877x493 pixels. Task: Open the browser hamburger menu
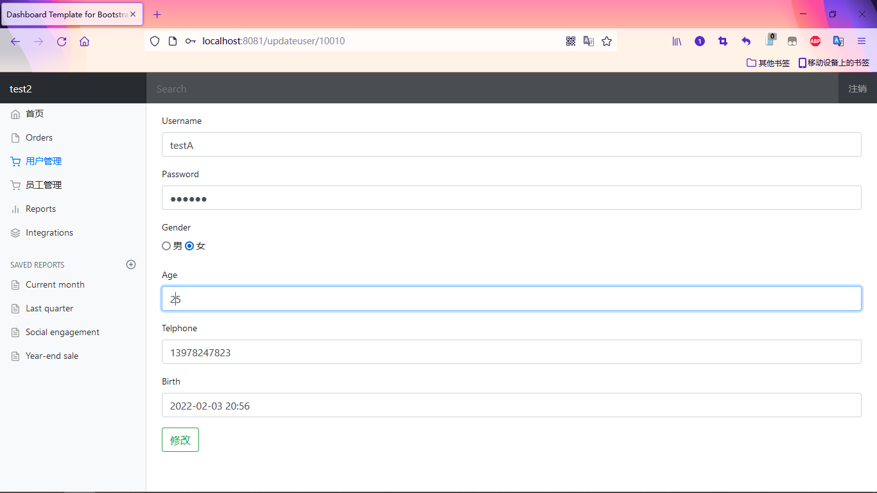(x=862, y=41)
